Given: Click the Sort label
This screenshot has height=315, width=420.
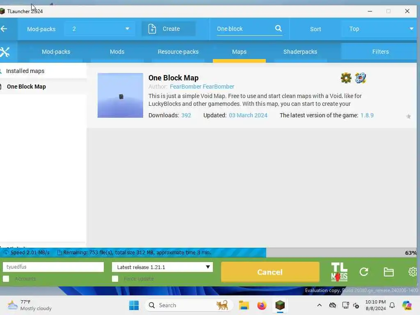Looking at the screenshot, I should [x=315, y=29].
